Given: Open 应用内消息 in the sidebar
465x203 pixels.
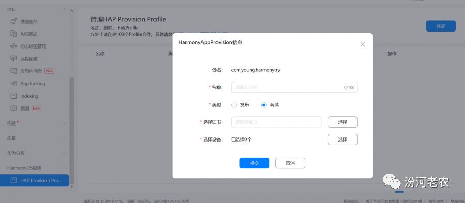Looking at the screenshot, I should 31,71.
